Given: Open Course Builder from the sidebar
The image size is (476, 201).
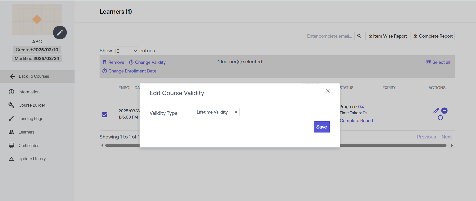Looking at the screenshot, I should tap(32, 105).
